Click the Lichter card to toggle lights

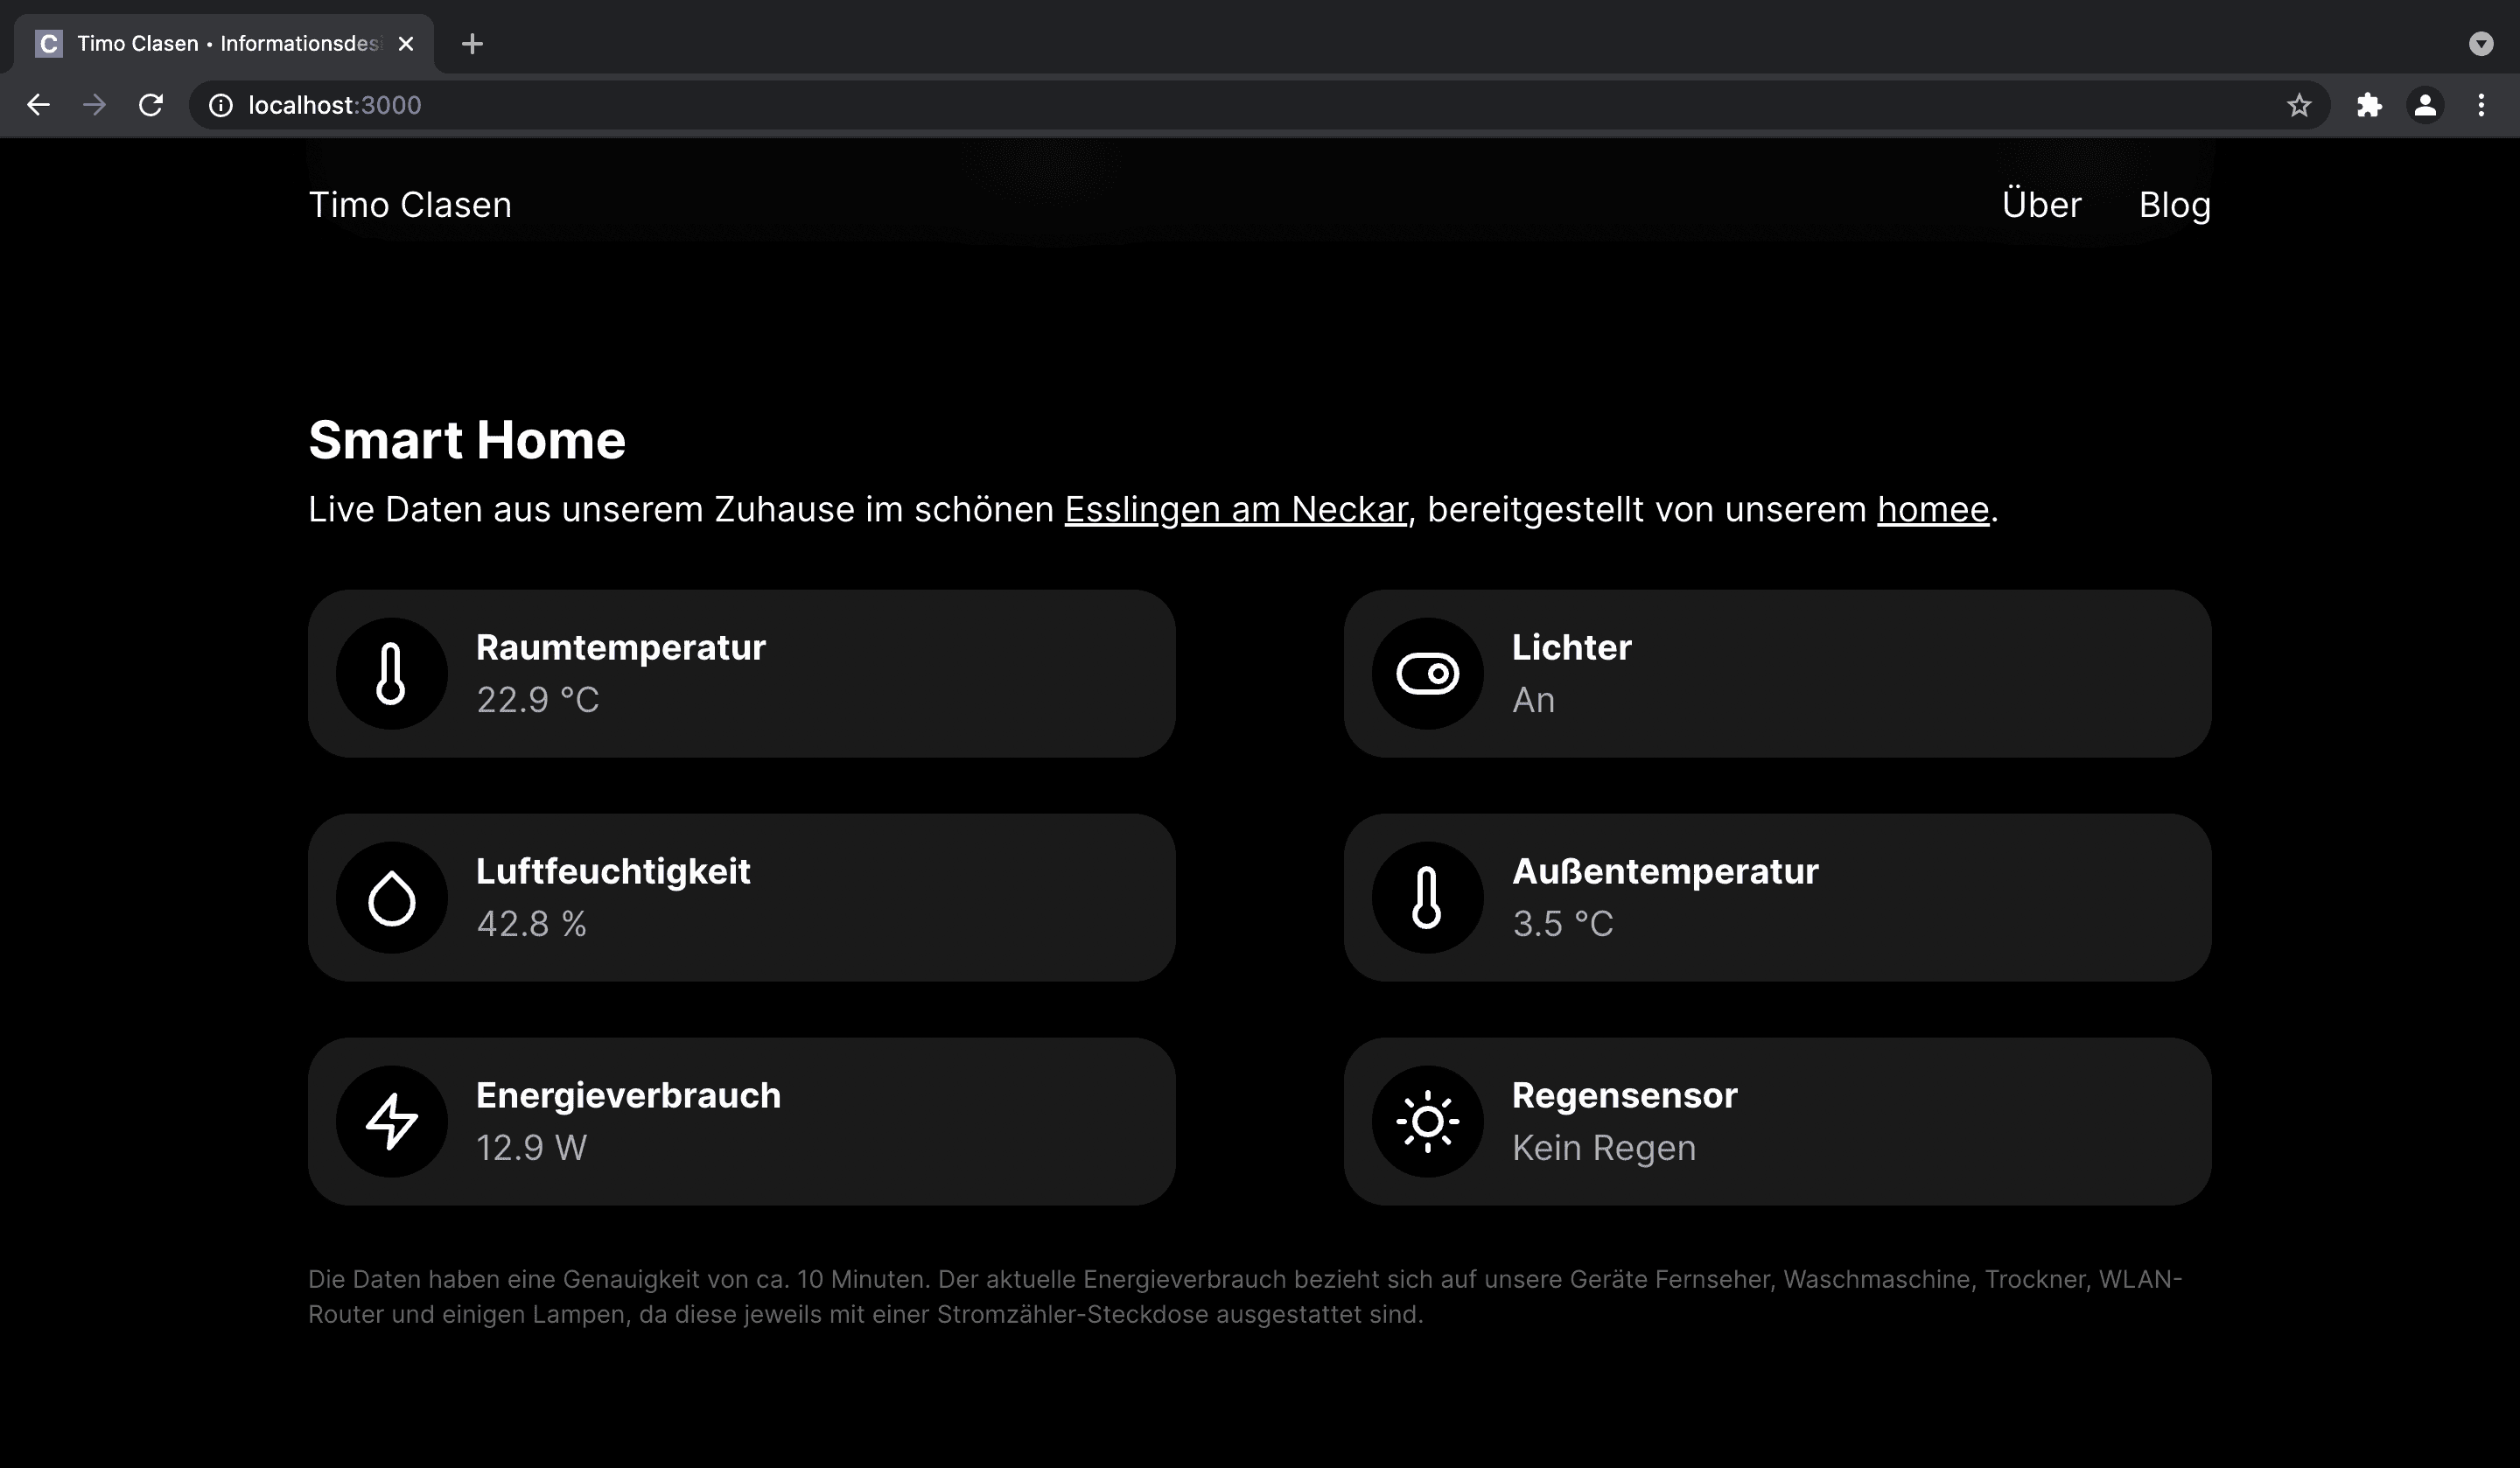[x=1778, y=673]
